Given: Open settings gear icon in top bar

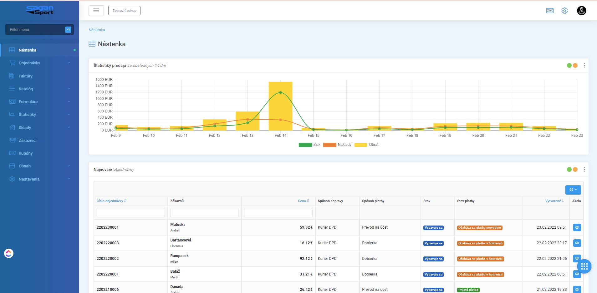Looking at the screenshot, I should coord(564,11).
